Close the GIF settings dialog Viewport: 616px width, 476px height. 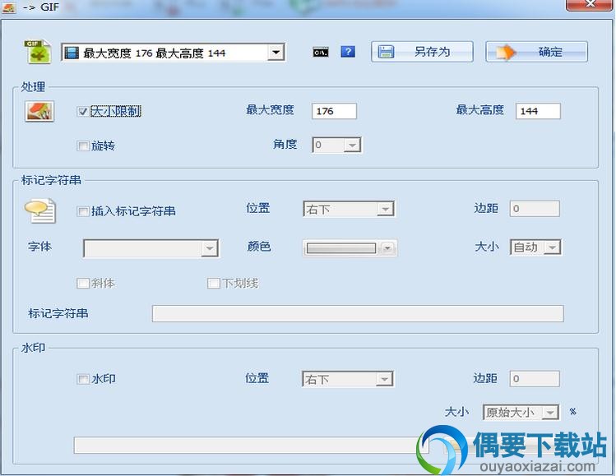[590, 5]
